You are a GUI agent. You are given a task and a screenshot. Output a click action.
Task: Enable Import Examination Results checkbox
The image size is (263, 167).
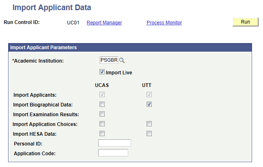click(102, 114)
